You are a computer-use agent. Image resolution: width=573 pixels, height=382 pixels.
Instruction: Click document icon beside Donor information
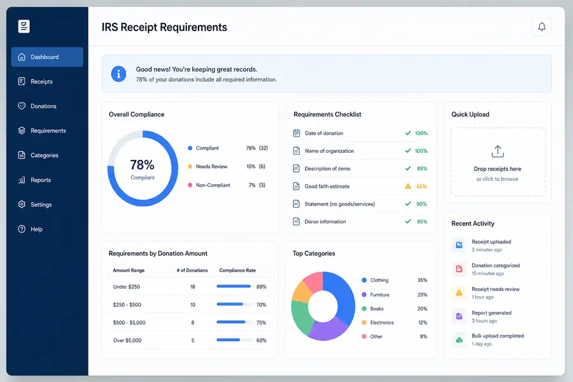point(296,222)
